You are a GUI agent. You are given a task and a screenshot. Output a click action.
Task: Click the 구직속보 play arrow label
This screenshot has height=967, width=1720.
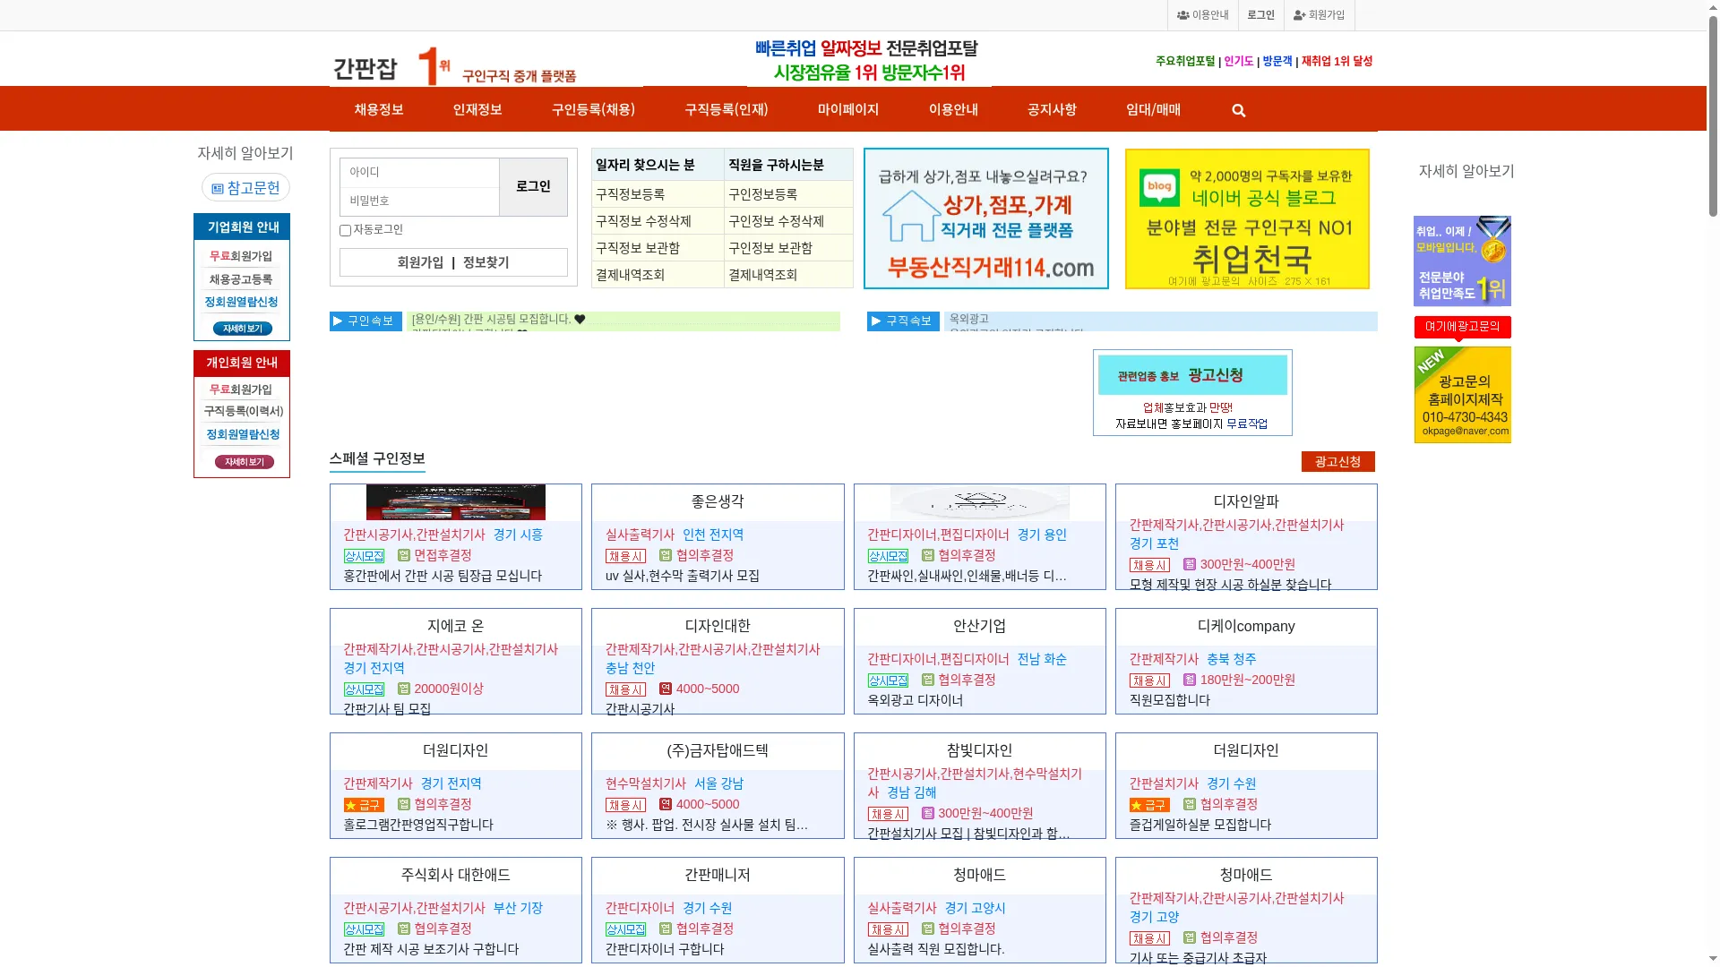click(903, 321)
